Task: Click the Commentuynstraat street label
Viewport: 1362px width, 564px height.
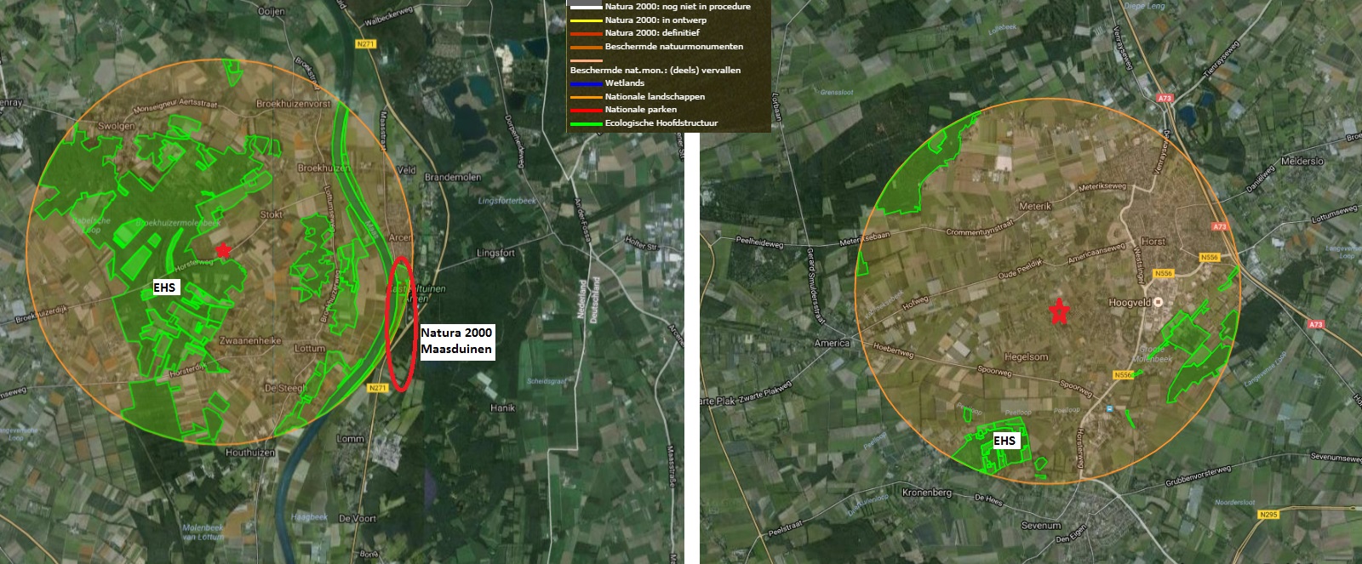Action: [980, 230]
